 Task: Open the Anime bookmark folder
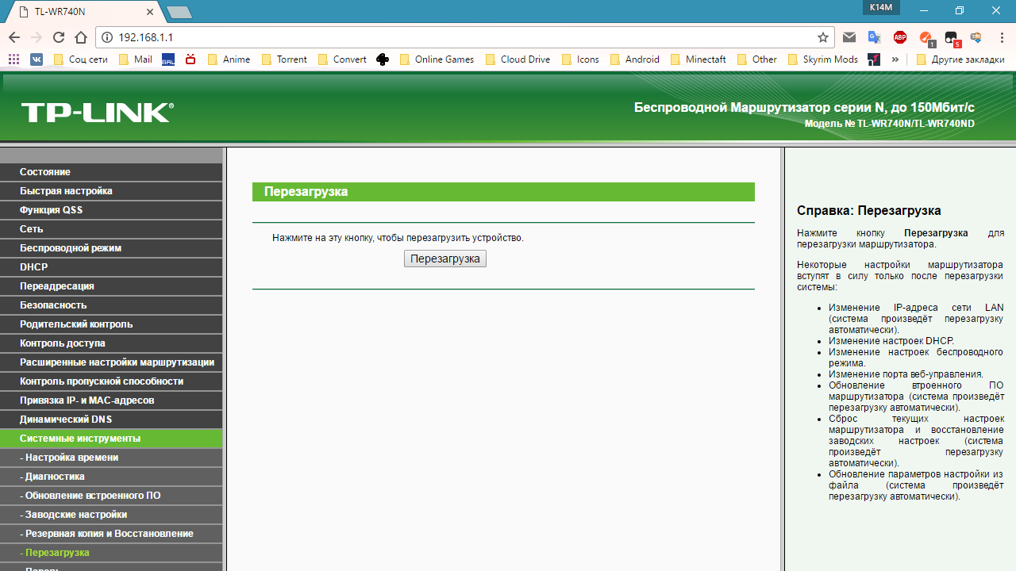pos(229,59)
